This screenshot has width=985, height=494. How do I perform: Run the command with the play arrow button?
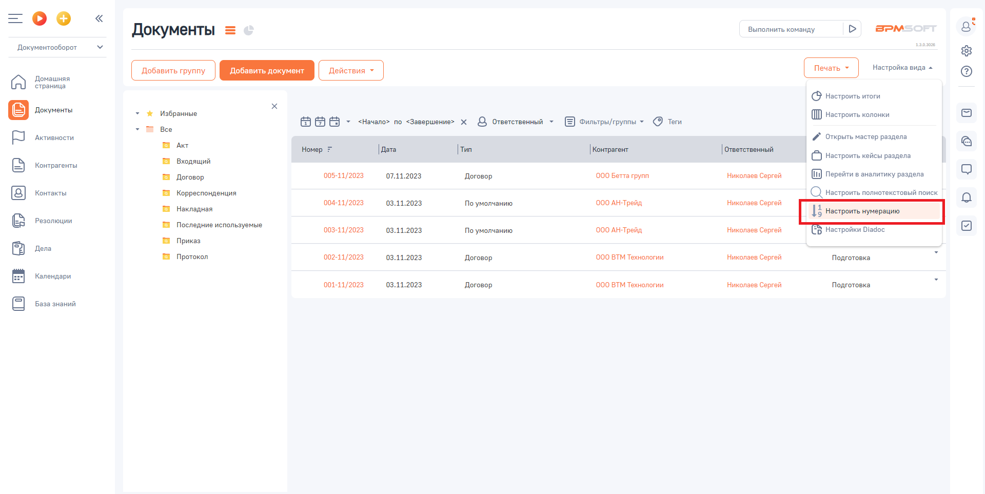[852, 29]
